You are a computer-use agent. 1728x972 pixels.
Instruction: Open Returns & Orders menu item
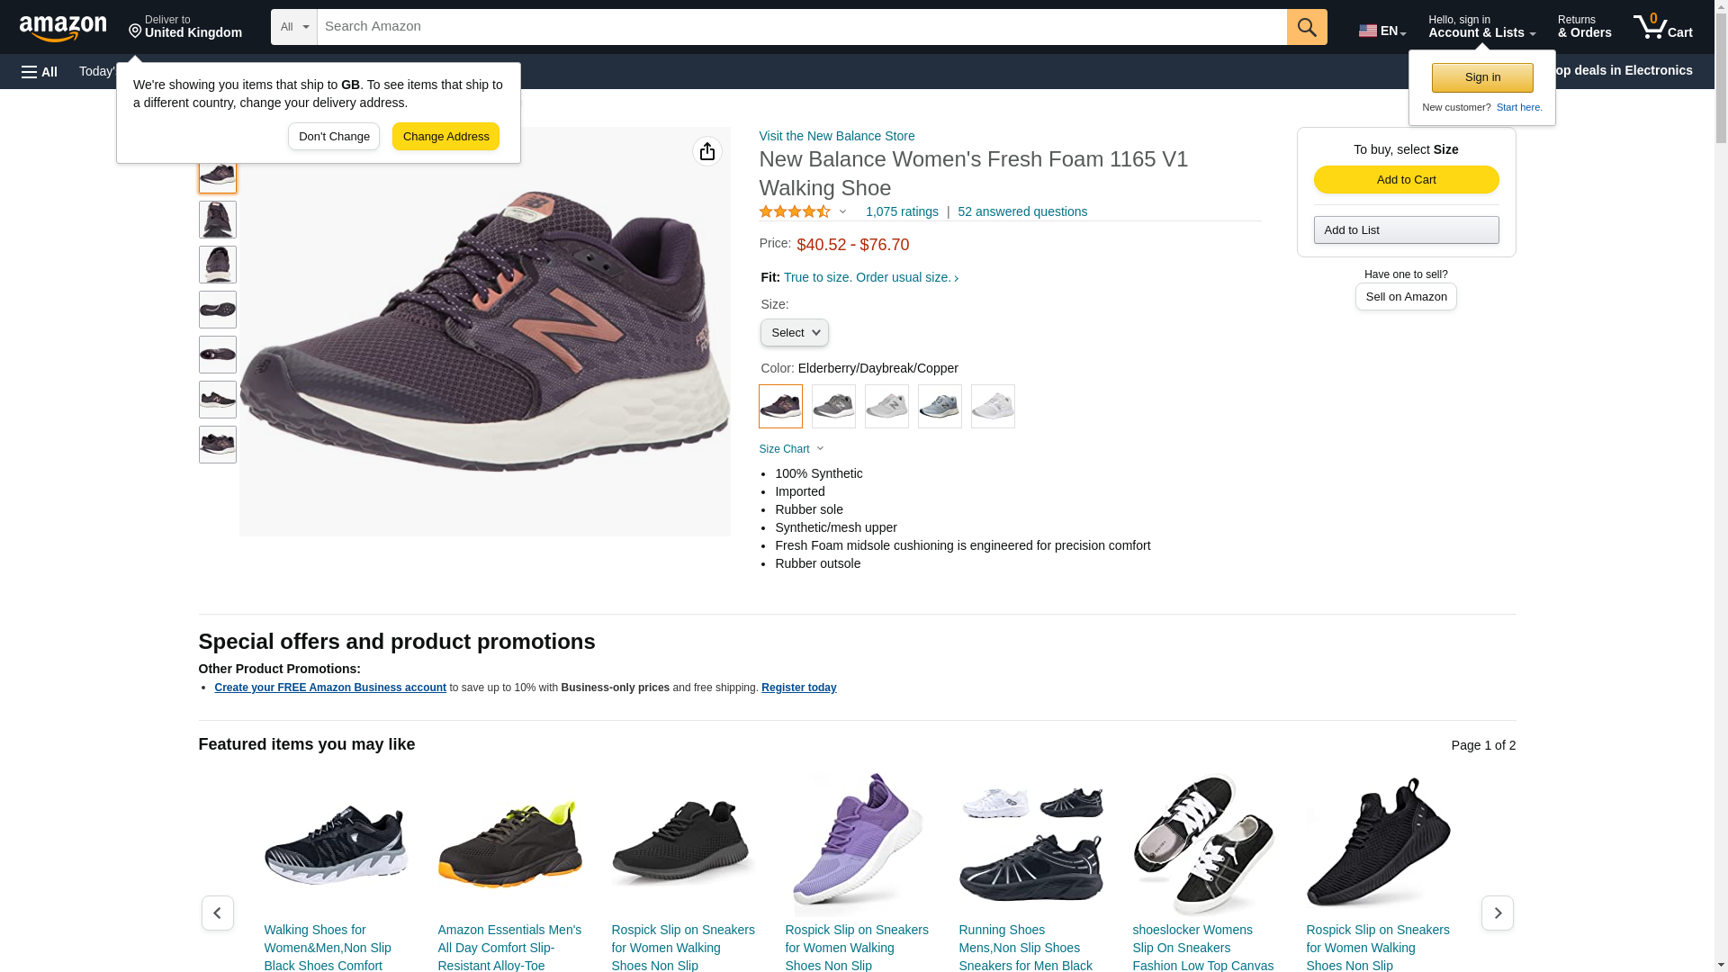pyautogui.click(x=1584, y=27)
